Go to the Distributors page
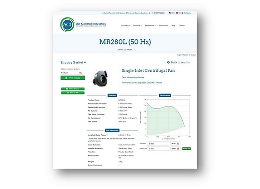This screenshot has width=260, height=189. coord(163,26)
